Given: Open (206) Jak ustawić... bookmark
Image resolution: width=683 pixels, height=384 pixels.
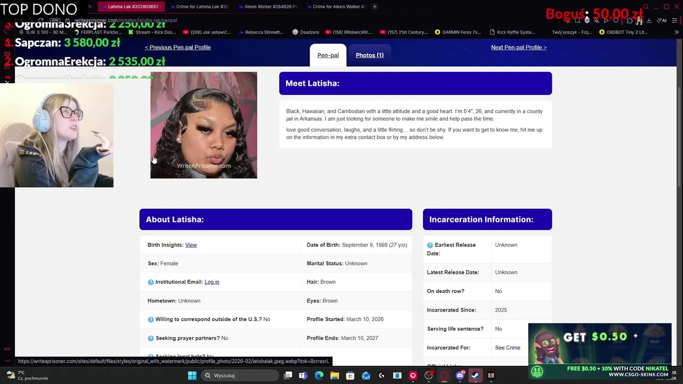Looking at the screenshot, I should coord(207,32).
